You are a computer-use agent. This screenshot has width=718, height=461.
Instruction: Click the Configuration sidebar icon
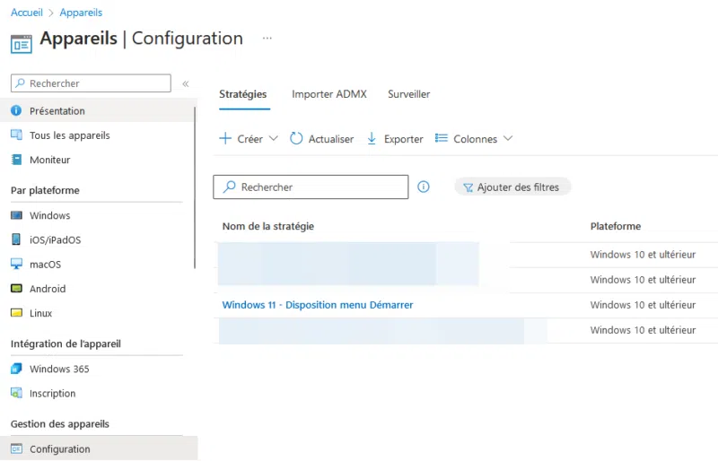(x=16, y=448)
